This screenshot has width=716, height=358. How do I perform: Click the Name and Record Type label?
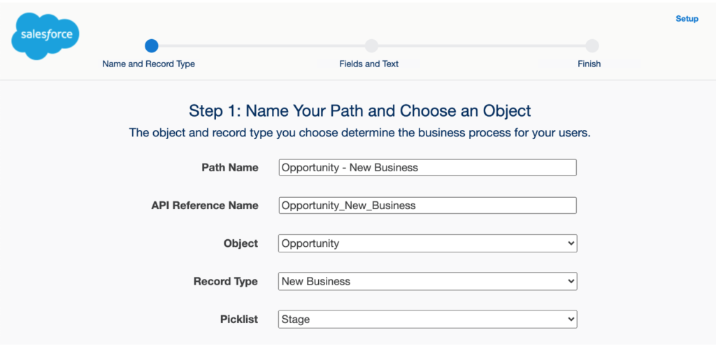(x=148, y=64)
